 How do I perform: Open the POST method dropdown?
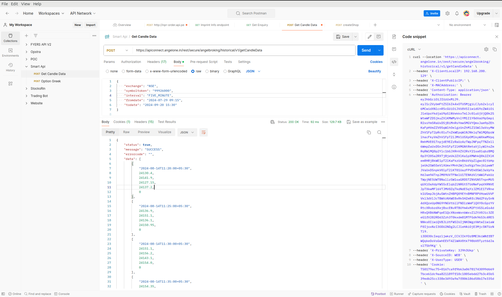point(118,50)
